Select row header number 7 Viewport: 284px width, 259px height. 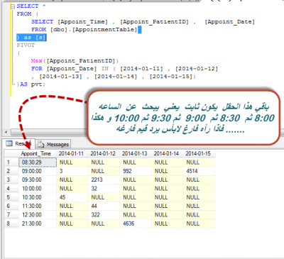pyautogui.click(x=11, y=215)
